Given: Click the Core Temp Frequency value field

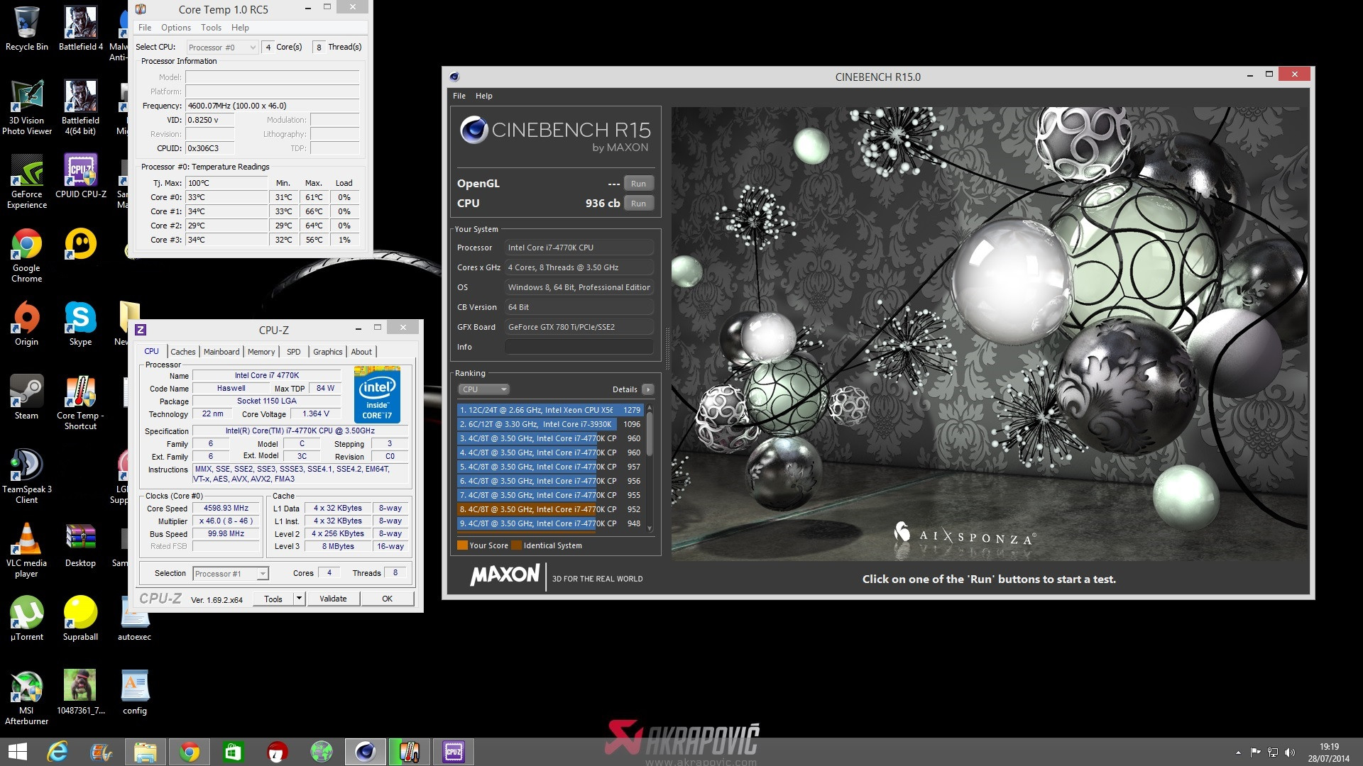Looking at the screenshot, I should pos(272,106).
